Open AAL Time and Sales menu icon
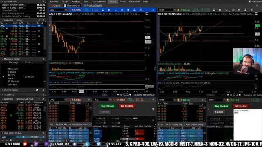This screenshot has height=147, width=262. [x=89, y=100]
